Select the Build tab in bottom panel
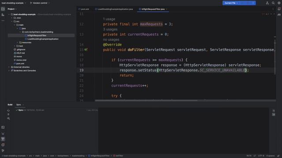This screenshot has height=158, width=282. coord(10,104)
